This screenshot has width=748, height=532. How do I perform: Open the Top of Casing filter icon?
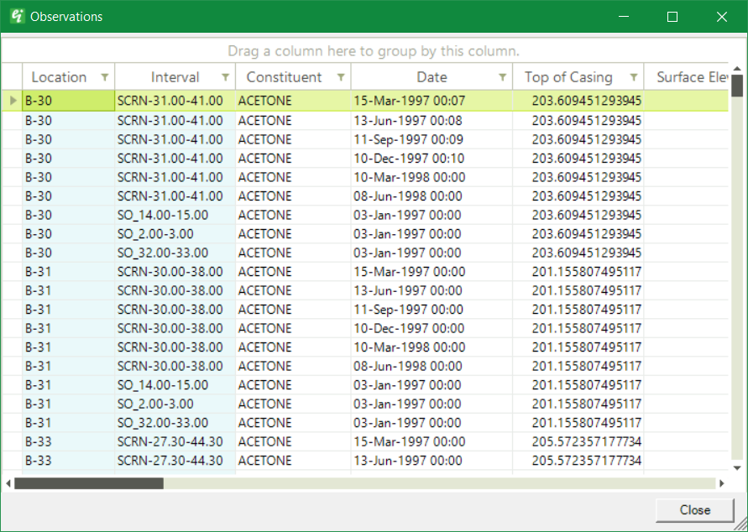(634, 77)
